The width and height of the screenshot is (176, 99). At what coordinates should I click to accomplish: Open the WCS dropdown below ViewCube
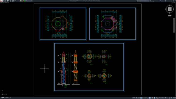[x=170, y=16]
